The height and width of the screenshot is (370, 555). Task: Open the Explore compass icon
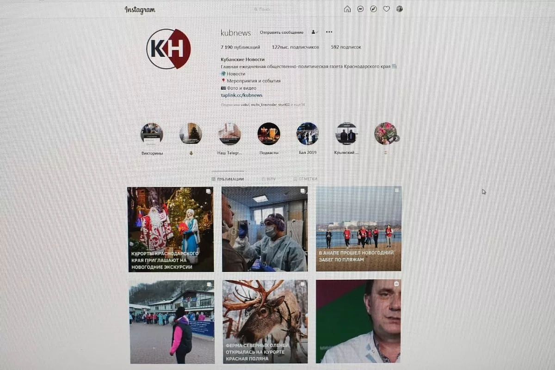pyautogui.click(x=373, y=9)
